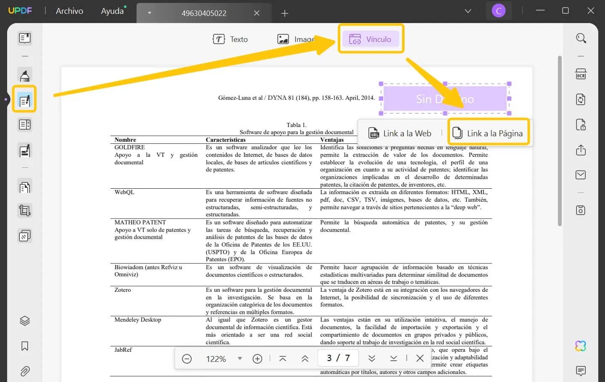The height and width of the screenshot is (382, 605).
Task: Open the Edit PDF tool
Action: 25,100
